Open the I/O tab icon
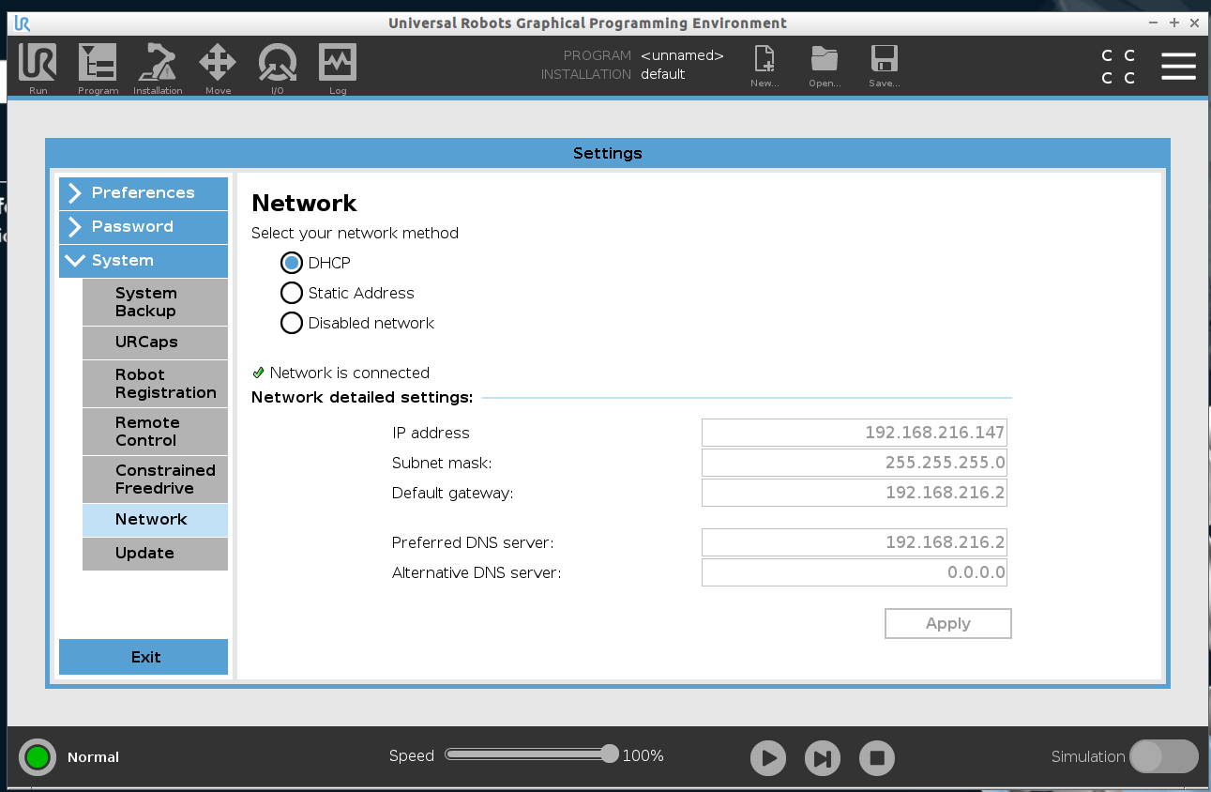Viewport: 1211px width, 792px height. (x=278, y=69)
